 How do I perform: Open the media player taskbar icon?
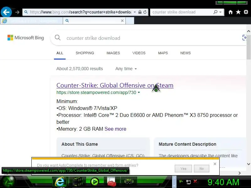tap(95, 182)
